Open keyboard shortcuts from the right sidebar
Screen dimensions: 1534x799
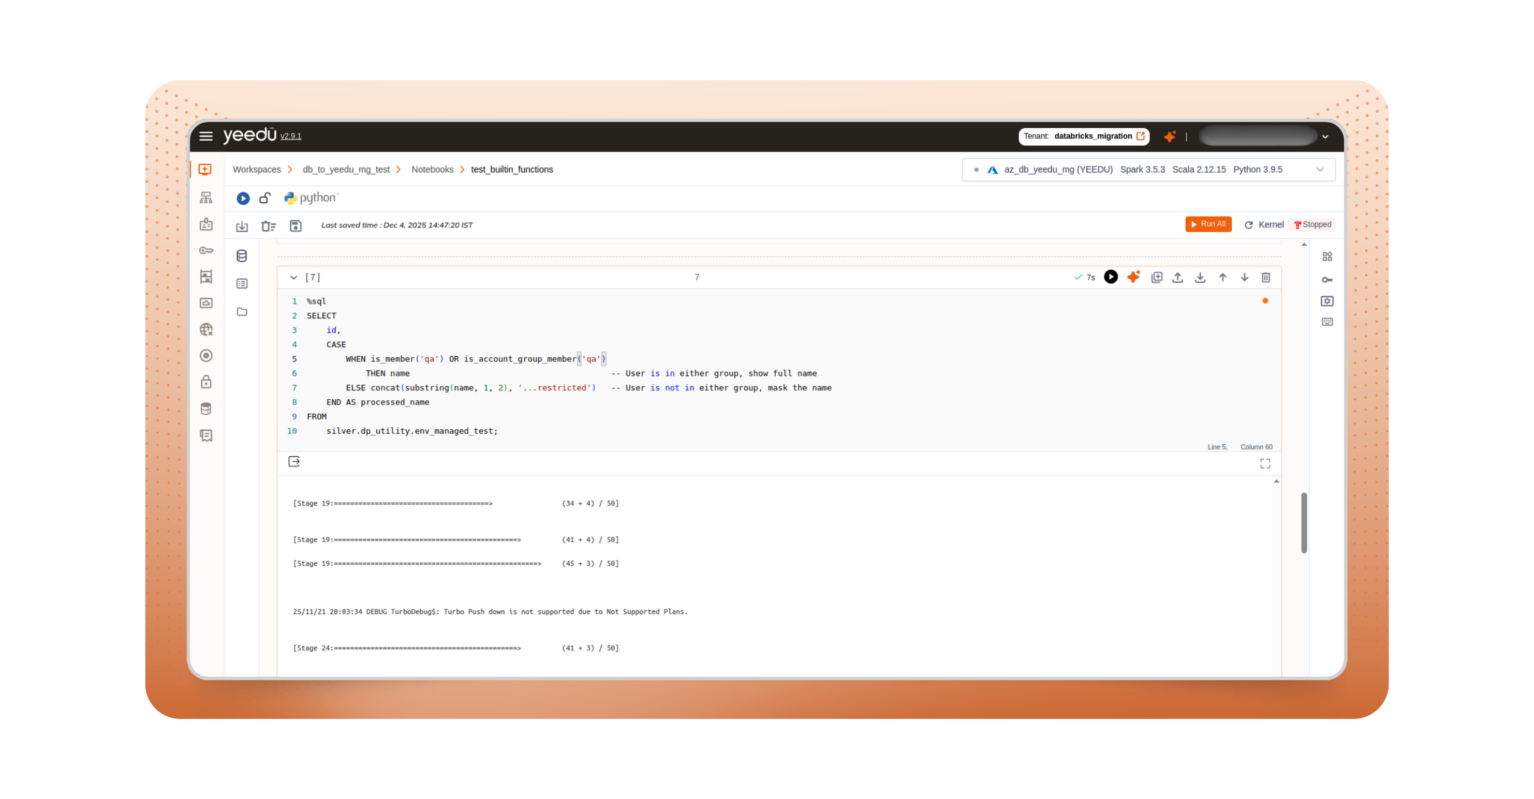click(x=1327, y=322)
